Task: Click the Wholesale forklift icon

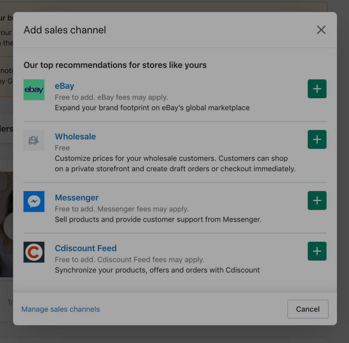Action: point(34,140)
